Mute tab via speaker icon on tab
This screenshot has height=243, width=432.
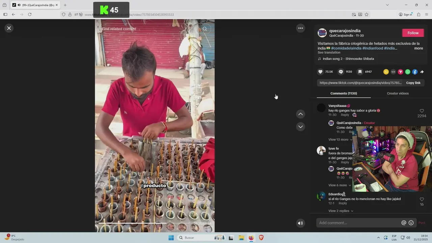pos(19,5)
